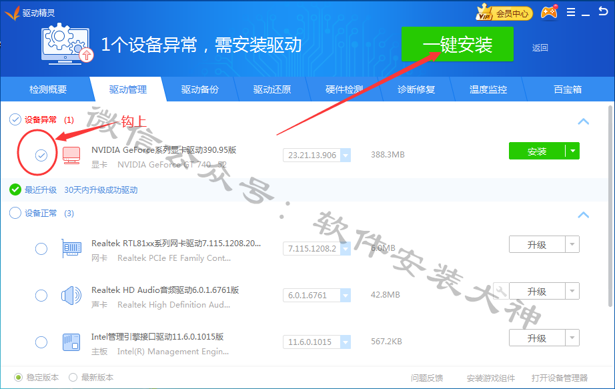
Task: Upgrade the Realtek network card driver
Action: click(537, 244)
